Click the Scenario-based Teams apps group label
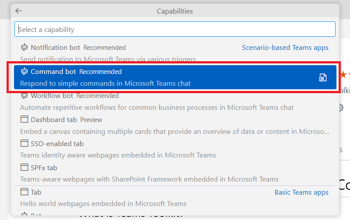 pos(285,47)
